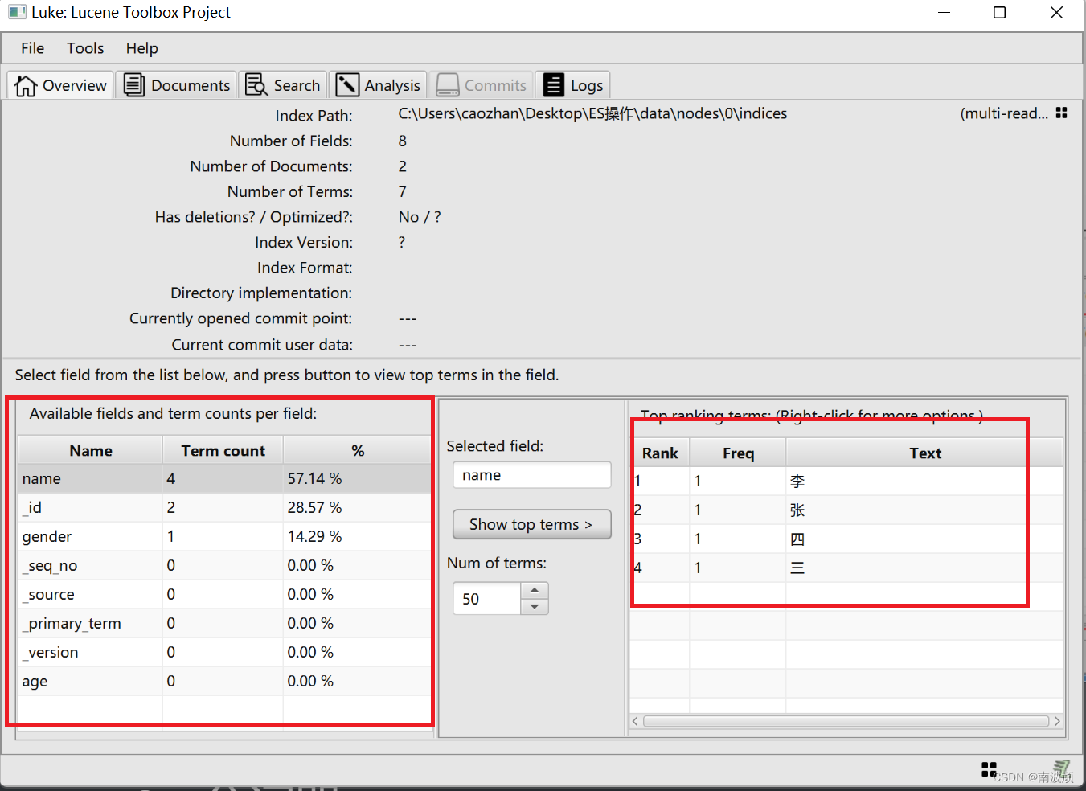
Task: Close the Luke window
Action: (1056, 12)
